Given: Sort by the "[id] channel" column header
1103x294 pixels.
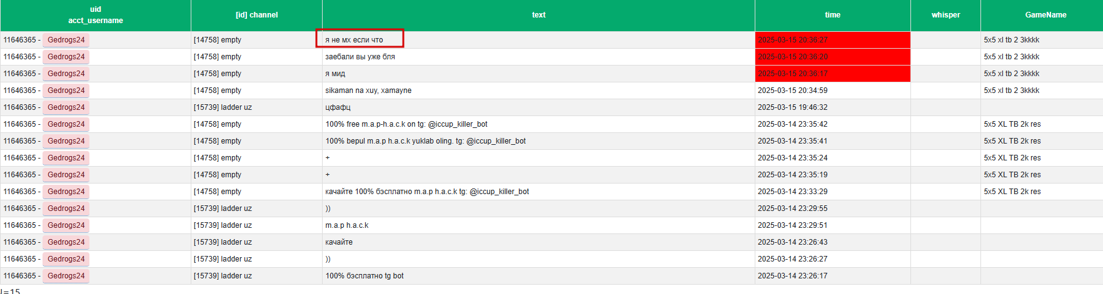Looking at the screenshot, I should [x=256, y=15].
